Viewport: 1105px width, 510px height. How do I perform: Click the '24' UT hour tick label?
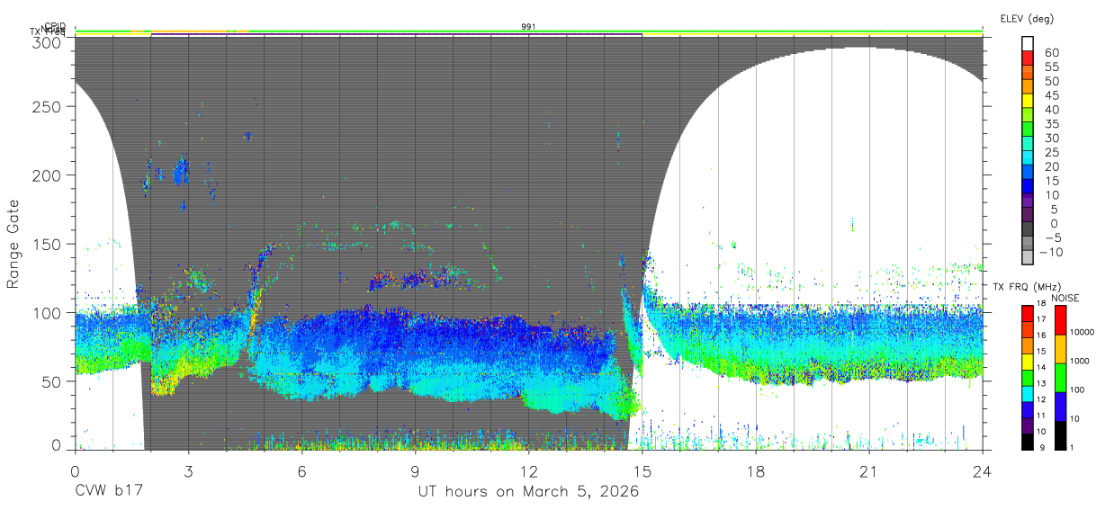[x=983, y=470]
